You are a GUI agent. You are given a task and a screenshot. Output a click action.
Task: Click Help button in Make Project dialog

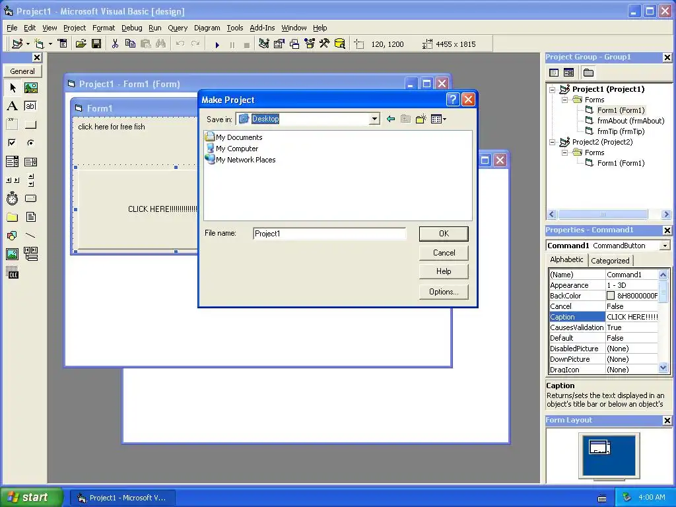point(444,271)
